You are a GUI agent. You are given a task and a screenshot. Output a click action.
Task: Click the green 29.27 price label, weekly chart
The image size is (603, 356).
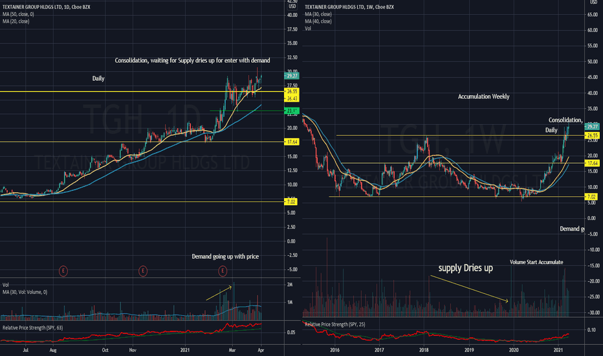point(592,127)
